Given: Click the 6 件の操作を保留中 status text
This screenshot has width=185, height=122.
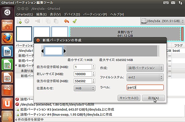Looking at the screenshot, I should click(x=30, y=120).
